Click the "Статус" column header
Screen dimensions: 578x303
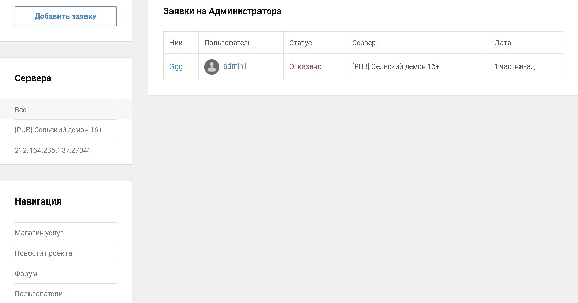[300, 43]
